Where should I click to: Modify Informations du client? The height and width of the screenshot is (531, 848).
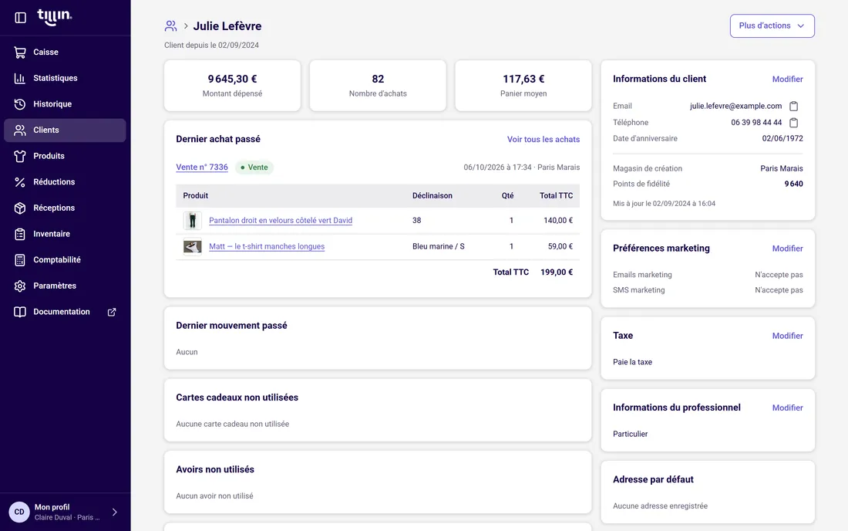coord(787,79)
